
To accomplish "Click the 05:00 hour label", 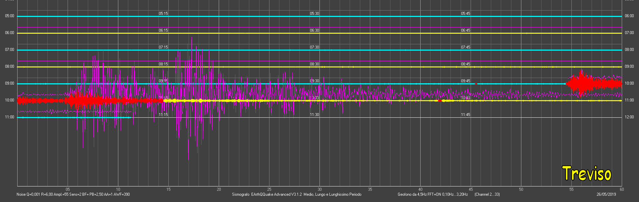I will 10,16.
